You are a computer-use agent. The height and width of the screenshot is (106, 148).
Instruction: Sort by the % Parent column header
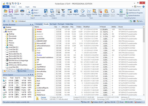pyautogui.click(x=105, y=27)
